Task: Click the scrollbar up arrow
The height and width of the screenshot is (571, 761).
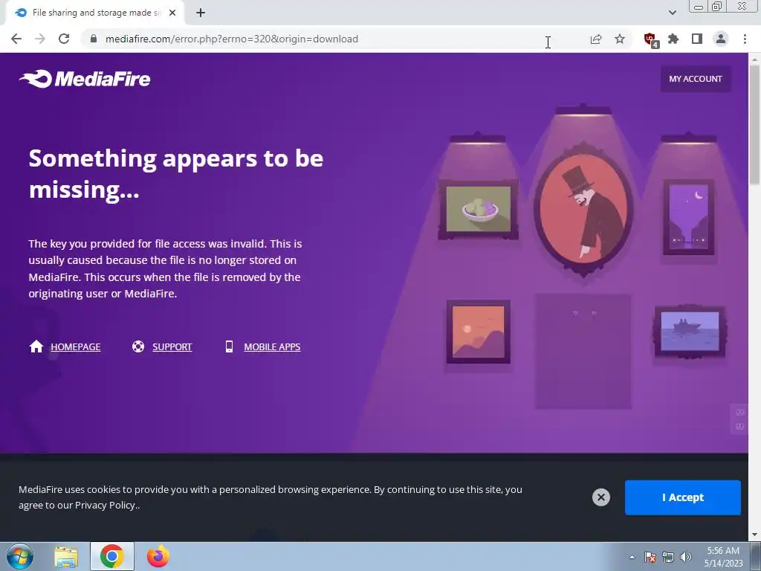Action: pyautogui.click(x=754, y=59)
